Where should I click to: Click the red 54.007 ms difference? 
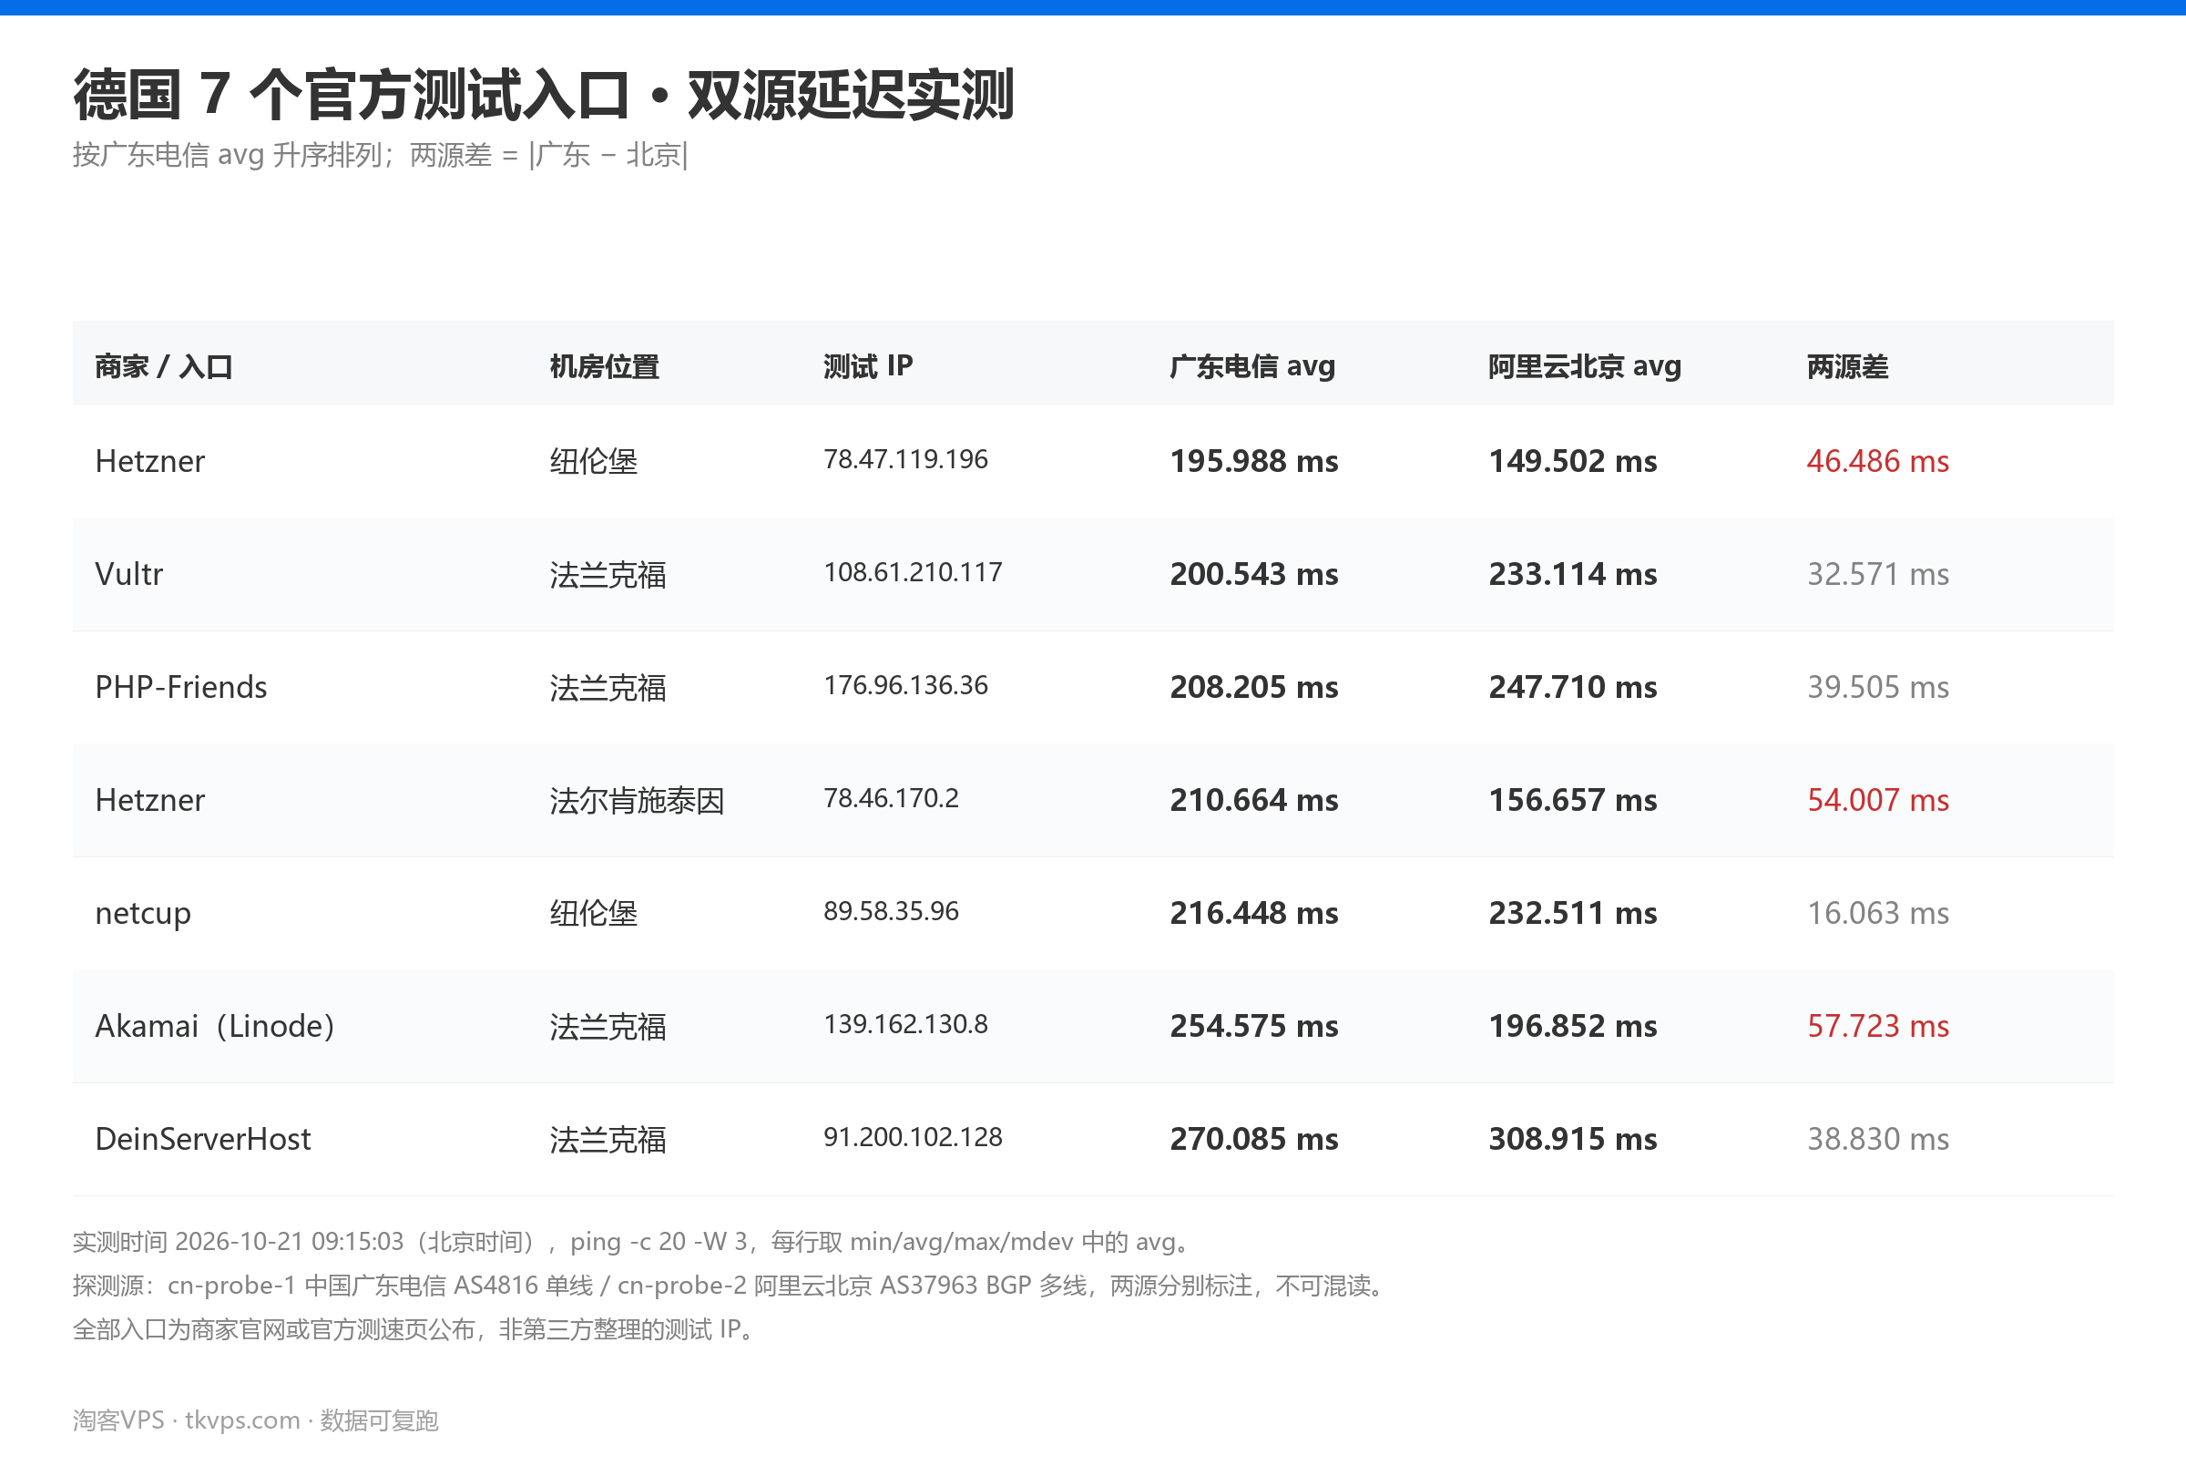[1877, 801]
